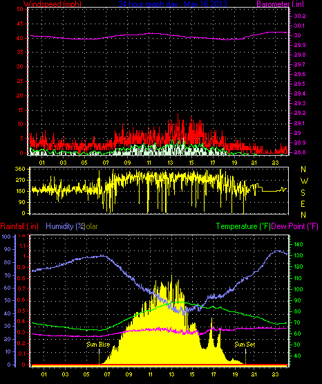This screenshot has width=322, height=384.
Task: Click the W compass label beside wind direction
Action: (x=304, y=181)
